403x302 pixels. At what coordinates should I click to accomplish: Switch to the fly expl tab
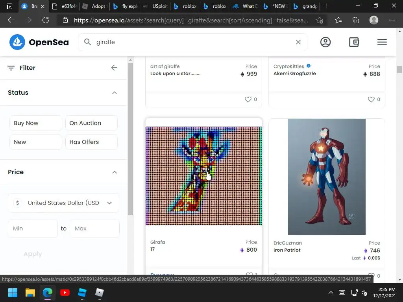125,6
